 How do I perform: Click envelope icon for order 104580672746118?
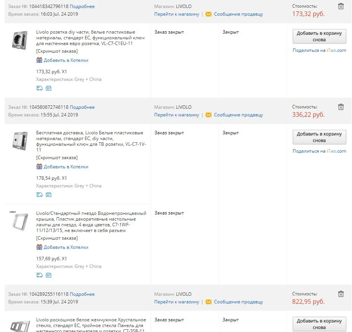click(x=208, y=115)
